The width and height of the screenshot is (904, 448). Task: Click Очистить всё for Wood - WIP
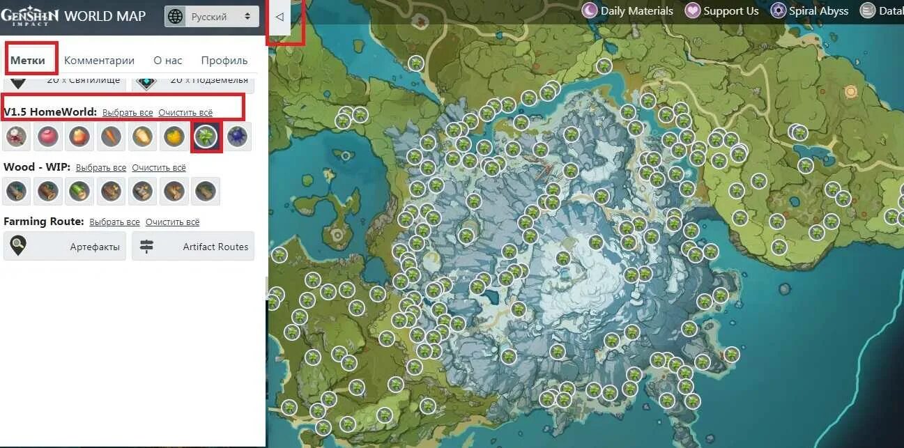point(159,168)
